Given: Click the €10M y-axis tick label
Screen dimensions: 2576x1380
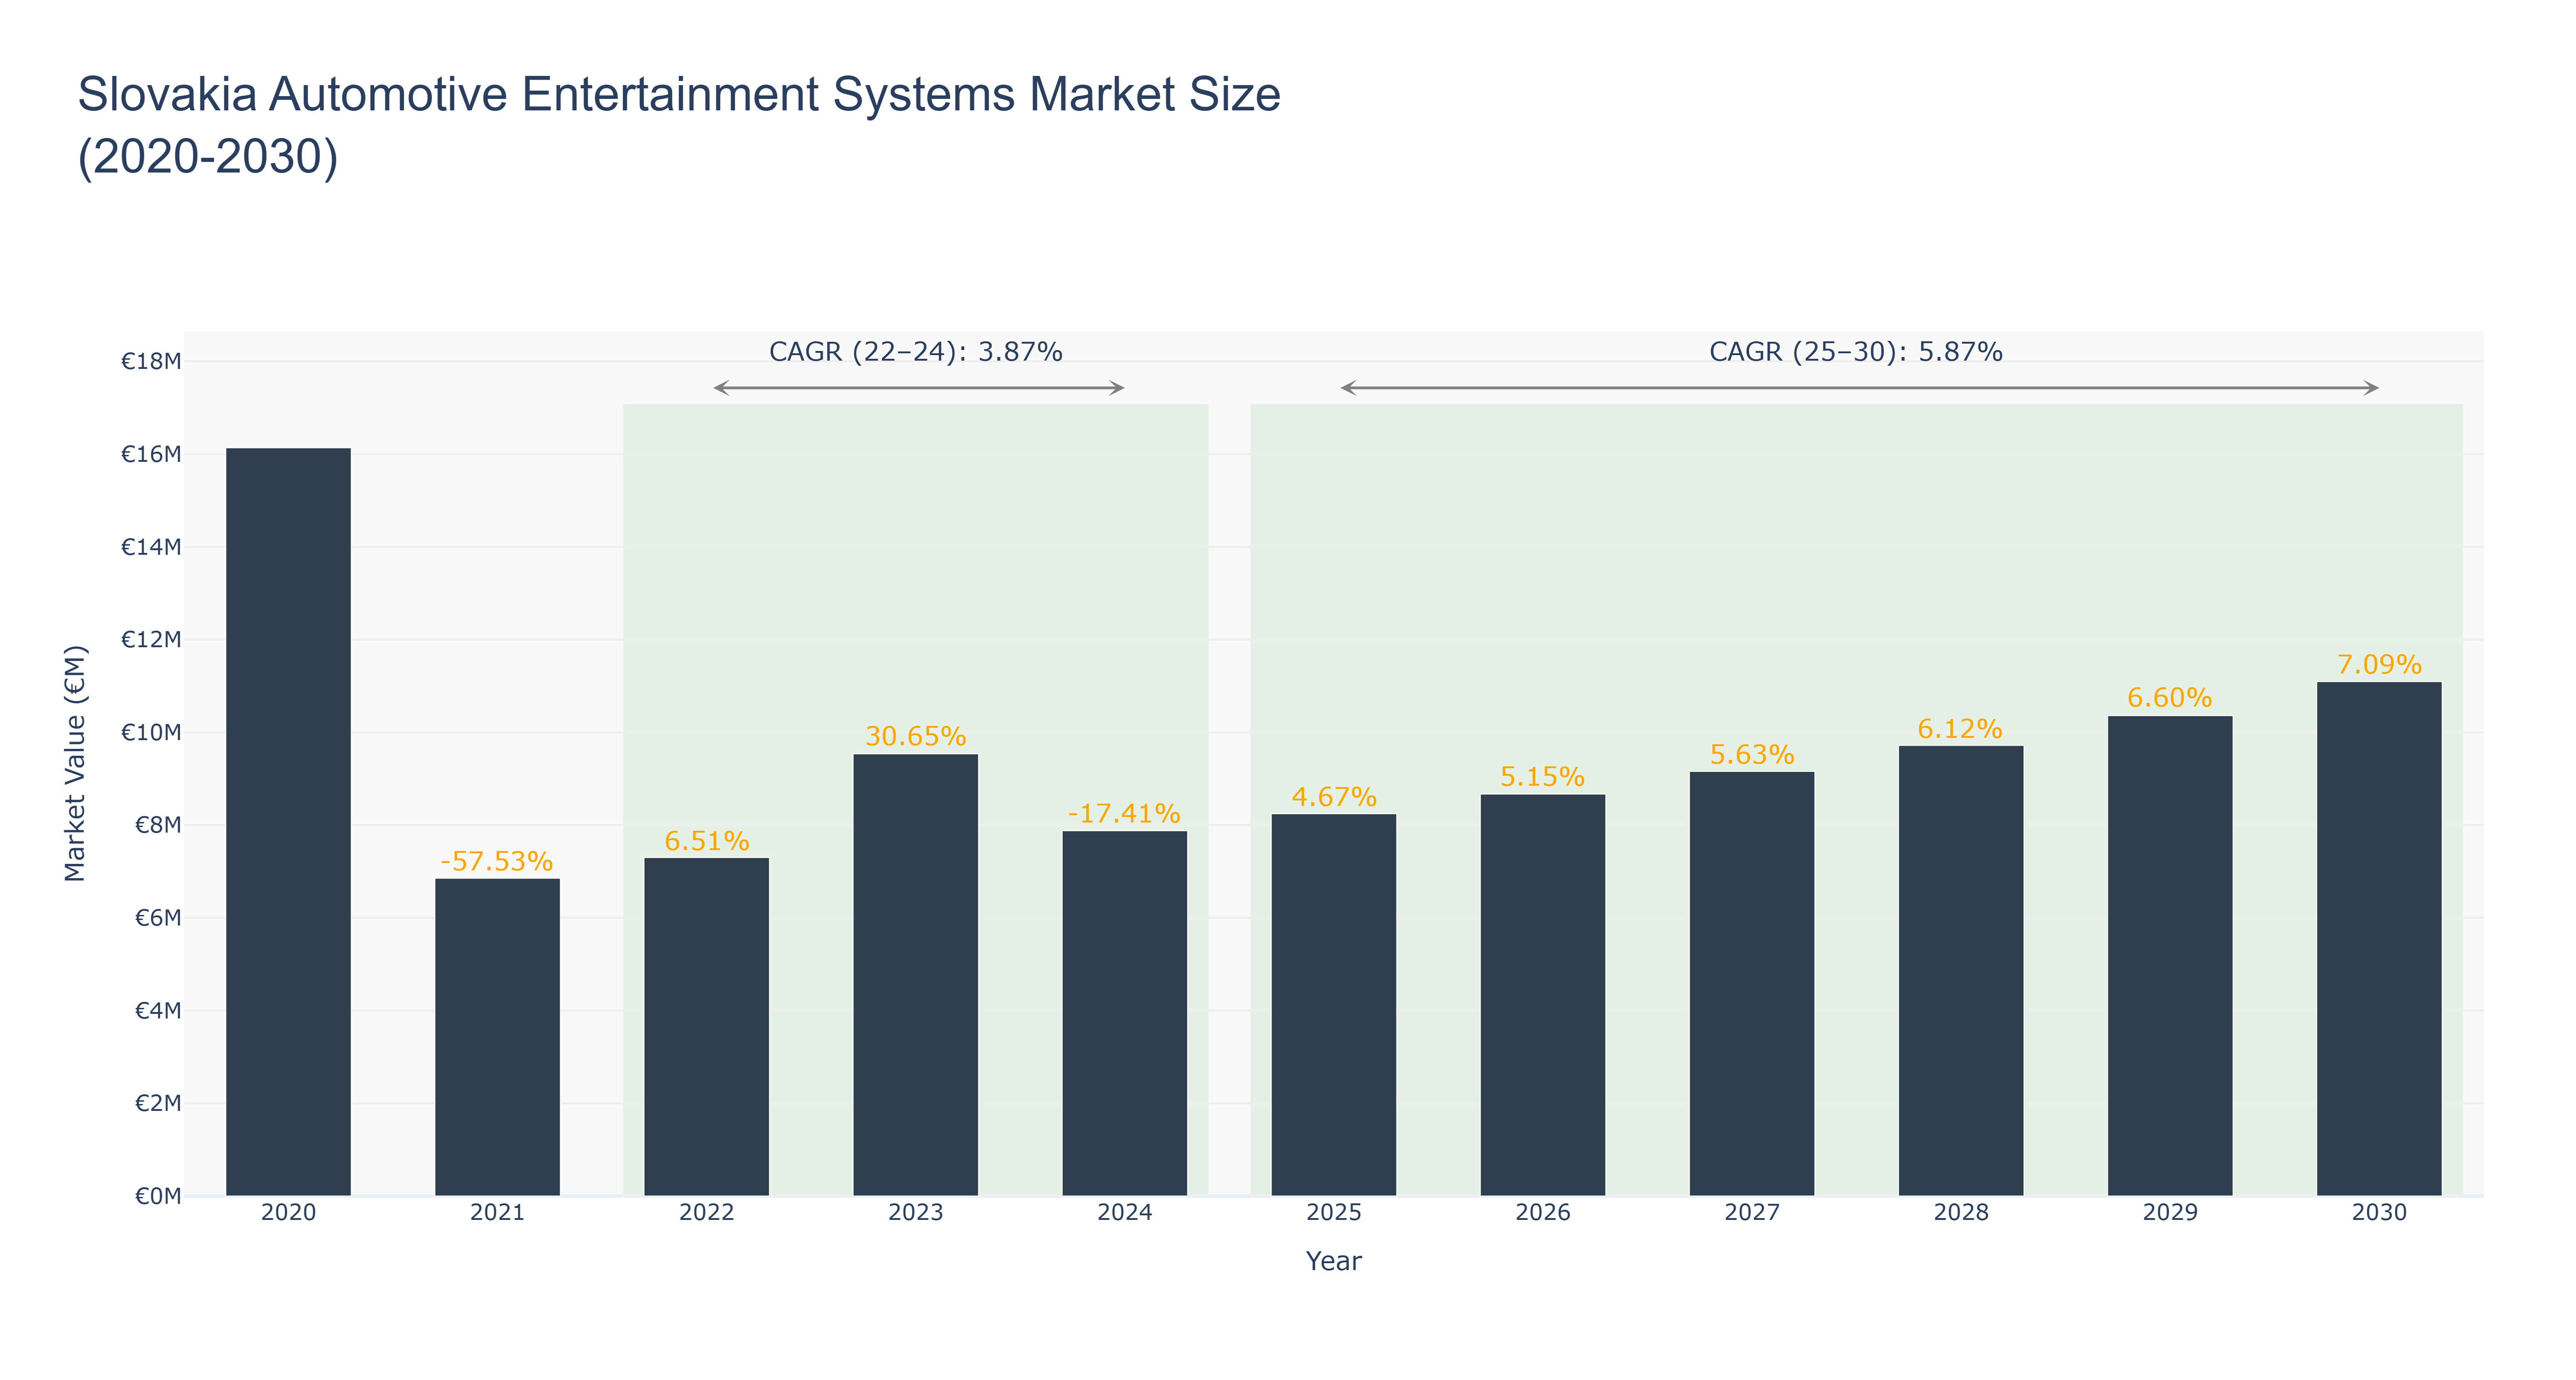Looking at the screenshot, I should coord(151,732).
